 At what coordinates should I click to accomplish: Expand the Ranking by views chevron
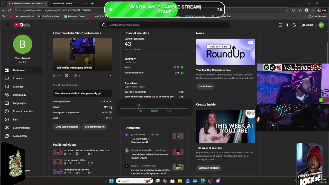click(x=110, y=101)
